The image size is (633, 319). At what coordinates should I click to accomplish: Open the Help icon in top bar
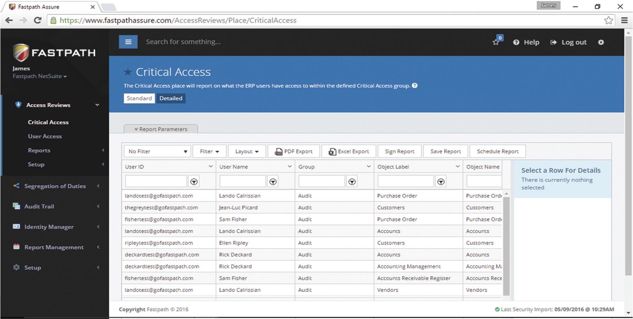516,42
